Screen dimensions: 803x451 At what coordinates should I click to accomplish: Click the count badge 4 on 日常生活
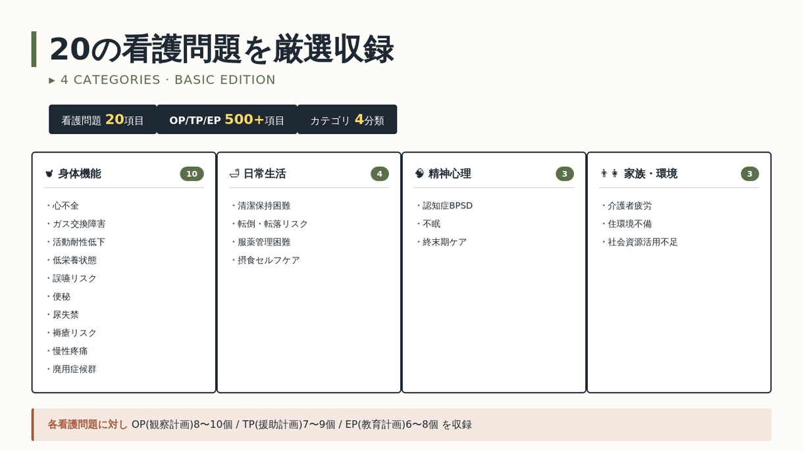[x=380, y=174]
